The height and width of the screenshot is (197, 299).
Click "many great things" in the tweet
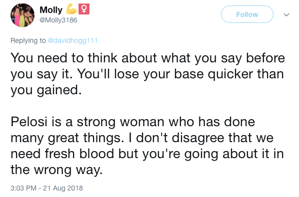(x=65, y=138)
